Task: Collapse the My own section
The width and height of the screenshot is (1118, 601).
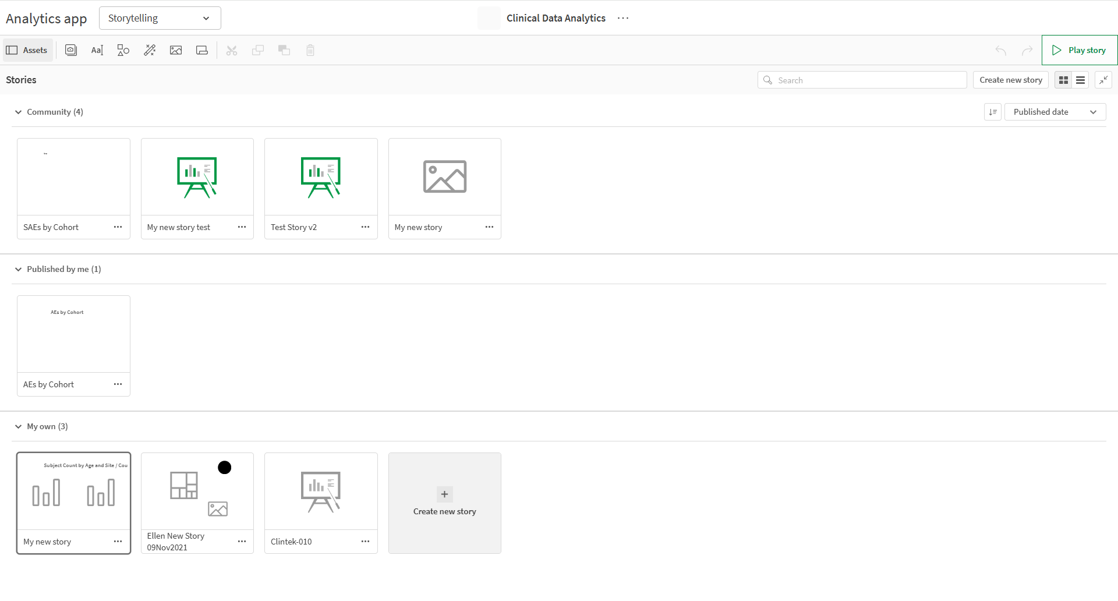Action: coord(18,426)
